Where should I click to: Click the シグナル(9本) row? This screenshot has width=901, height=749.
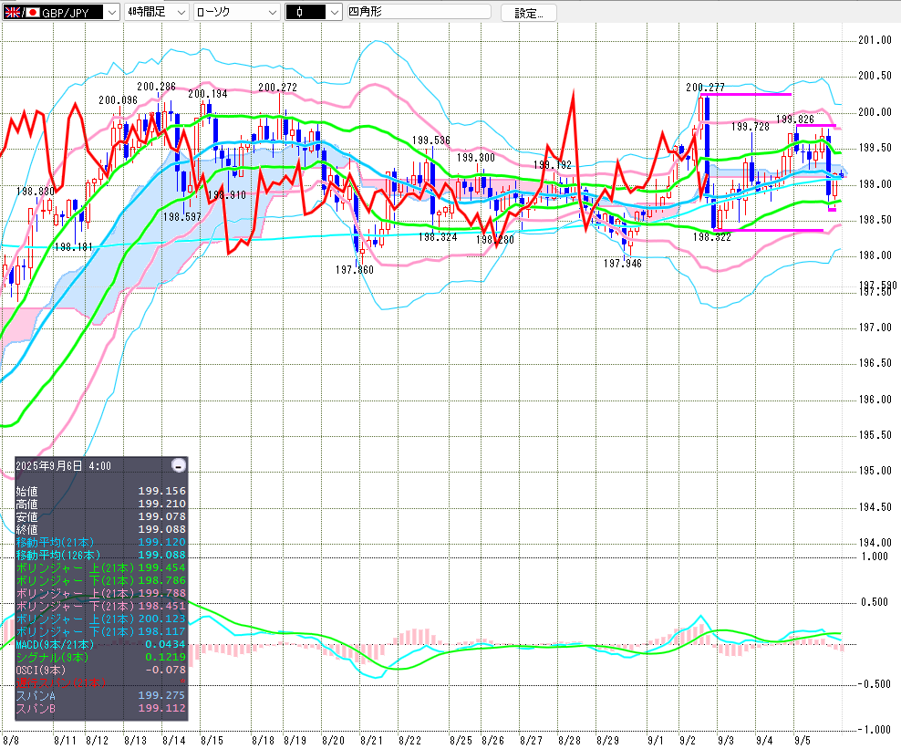pos(101,657)
